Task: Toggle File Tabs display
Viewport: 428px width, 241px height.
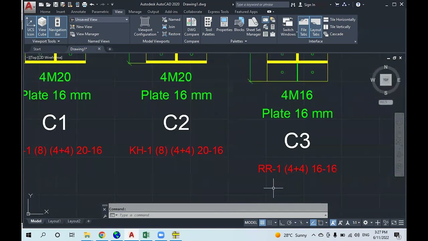Action: (x=304, y=27)
